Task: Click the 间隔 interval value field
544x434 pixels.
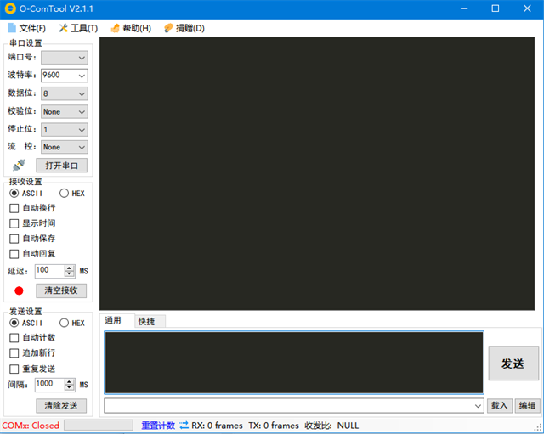Action: click(x=49, y=385)
